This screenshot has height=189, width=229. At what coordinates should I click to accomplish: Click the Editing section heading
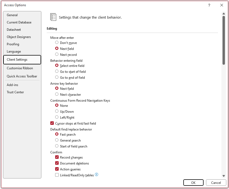pyautogui.click(x=52, y=29)
